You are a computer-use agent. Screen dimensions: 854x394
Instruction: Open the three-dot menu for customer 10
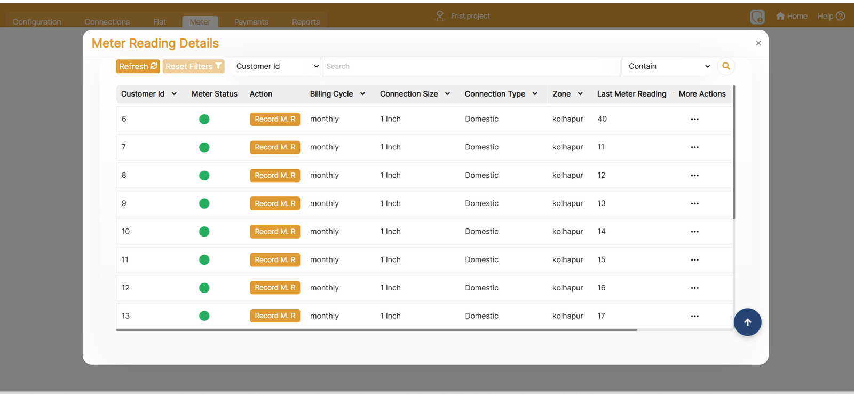694,232
